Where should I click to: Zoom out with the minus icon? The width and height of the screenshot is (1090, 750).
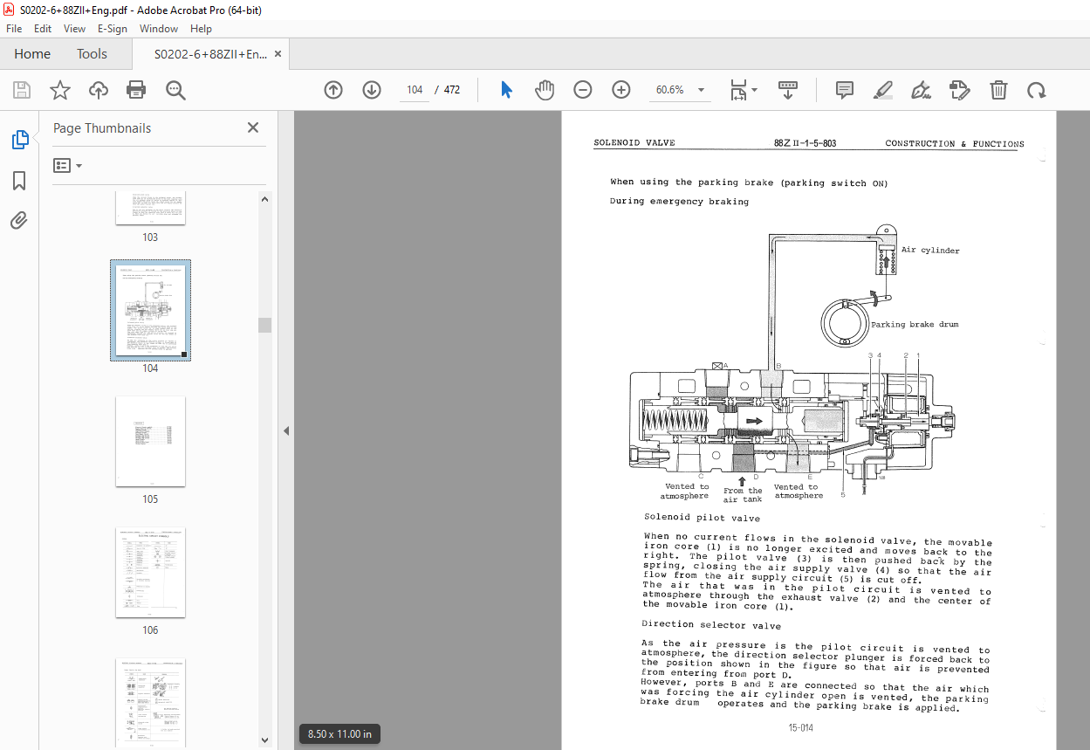tap(583, 90)
